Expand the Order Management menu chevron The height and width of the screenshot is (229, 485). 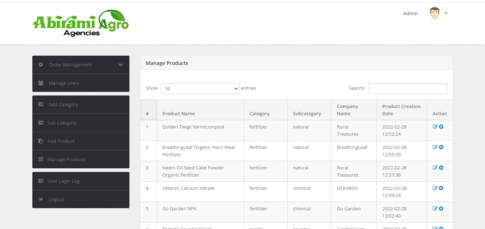[x=121, y=65]
